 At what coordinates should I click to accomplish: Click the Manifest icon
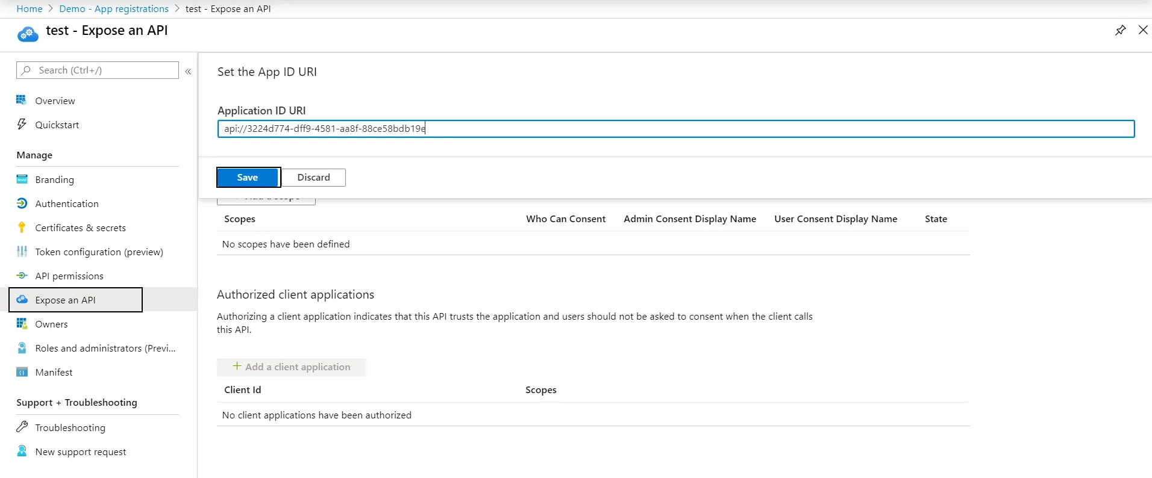pyautogui.click(x=22, y=371)
